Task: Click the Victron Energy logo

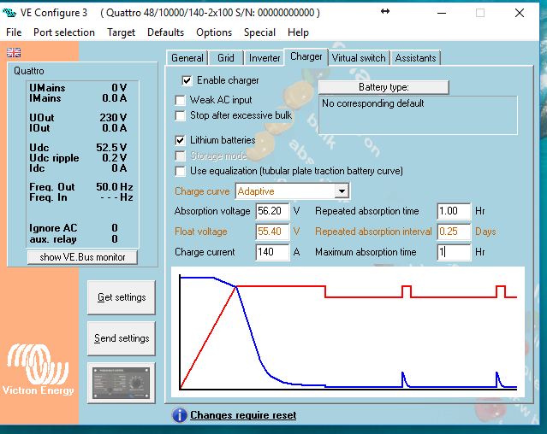Action: click(x=39, y=370)
